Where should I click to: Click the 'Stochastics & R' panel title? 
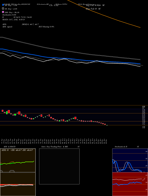coord(121,147)
